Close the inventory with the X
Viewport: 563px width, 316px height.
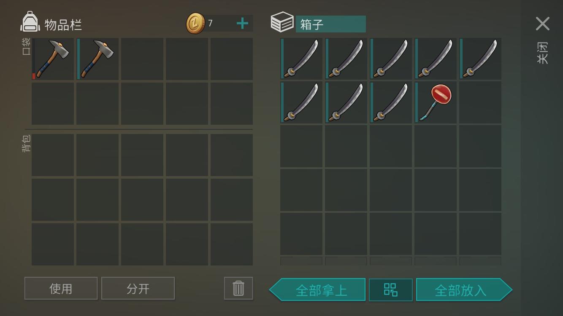click(x=542, y=24)
